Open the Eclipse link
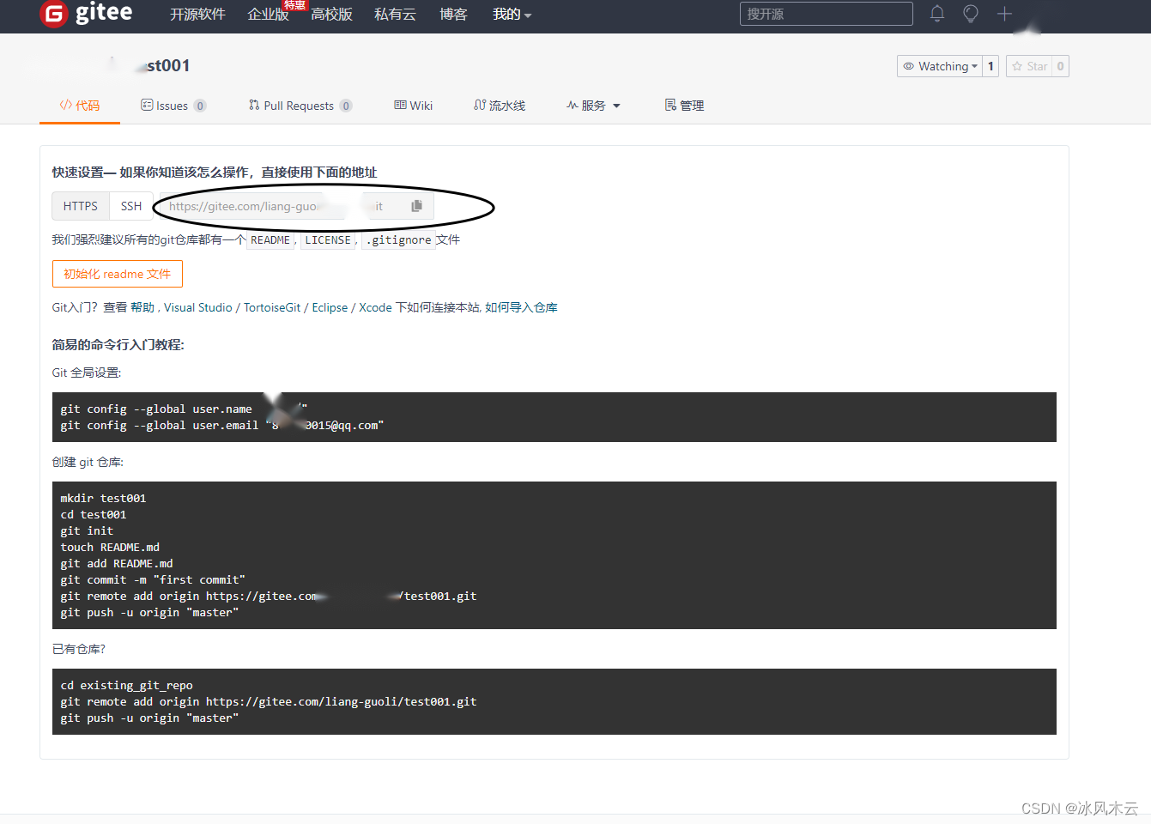The height and width of the screenshot is (824, 1151). tap(330, 307)
